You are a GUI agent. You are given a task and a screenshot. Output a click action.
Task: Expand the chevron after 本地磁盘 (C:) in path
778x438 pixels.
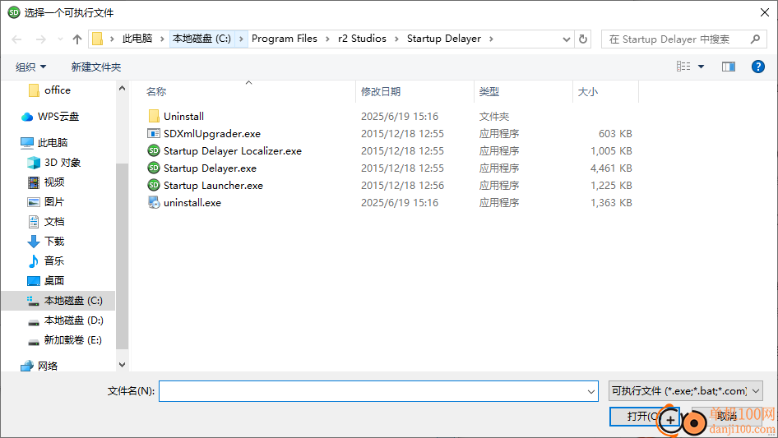point(241,39)
